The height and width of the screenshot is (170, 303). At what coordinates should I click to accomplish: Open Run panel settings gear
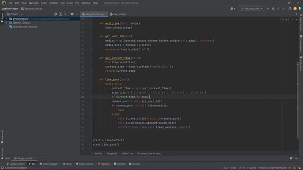[x=291, y=158]
